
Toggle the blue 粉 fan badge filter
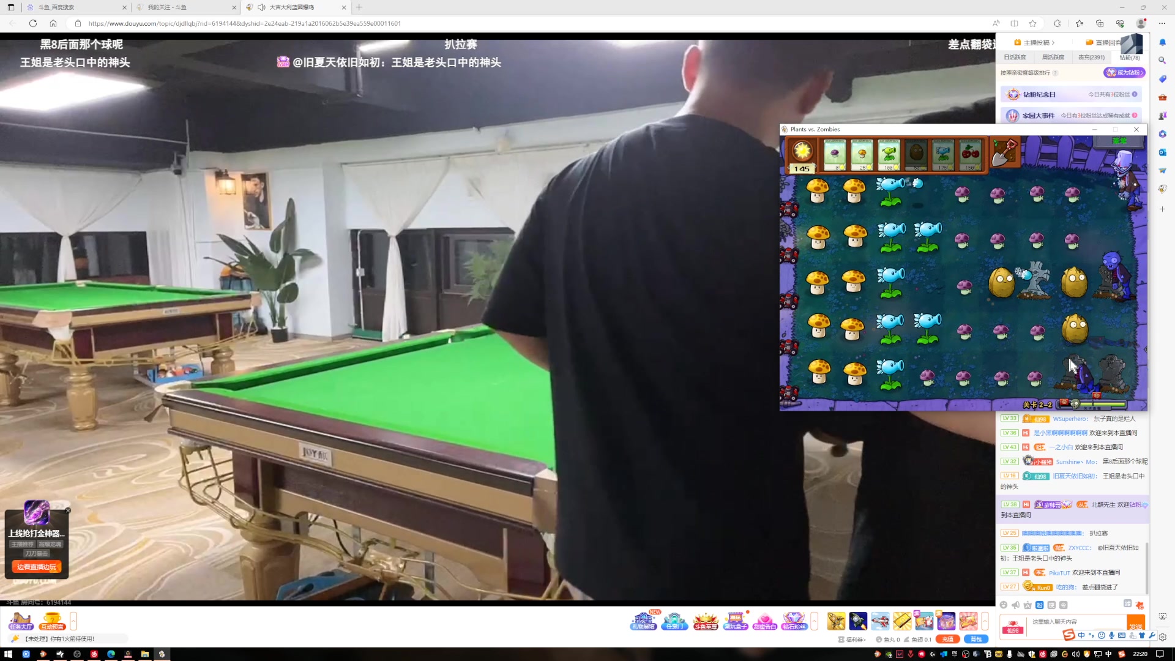[x=1040, y=605]
